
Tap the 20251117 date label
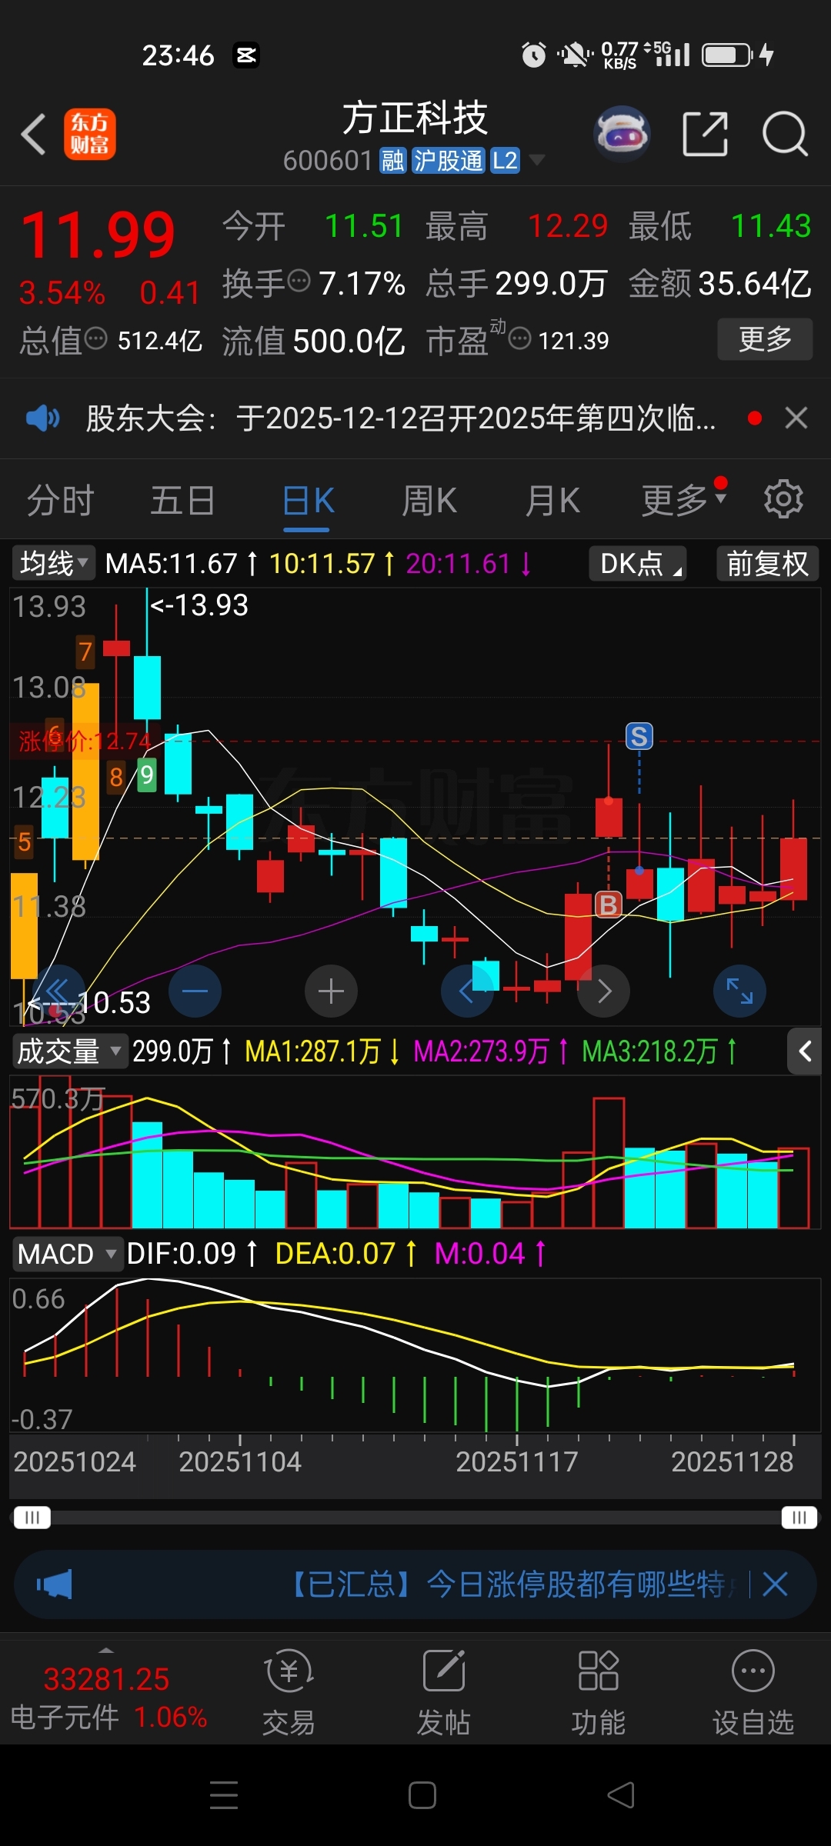pyautogui.click(x=516, y=1461)
